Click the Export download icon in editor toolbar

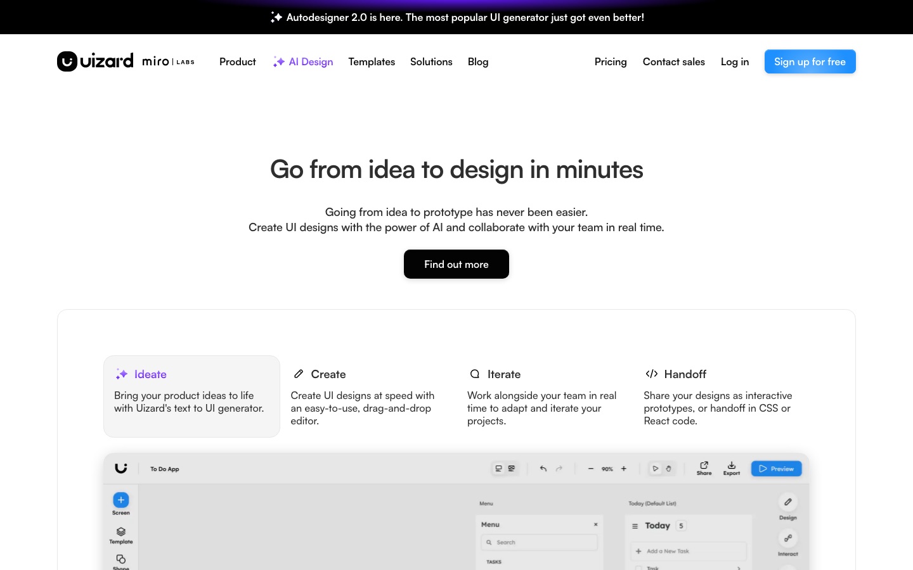732,465
